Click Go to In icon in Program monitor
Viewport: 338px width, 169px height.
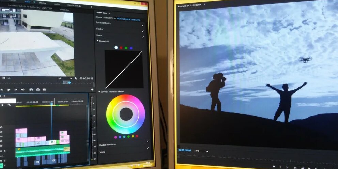(x=296, y=168)
